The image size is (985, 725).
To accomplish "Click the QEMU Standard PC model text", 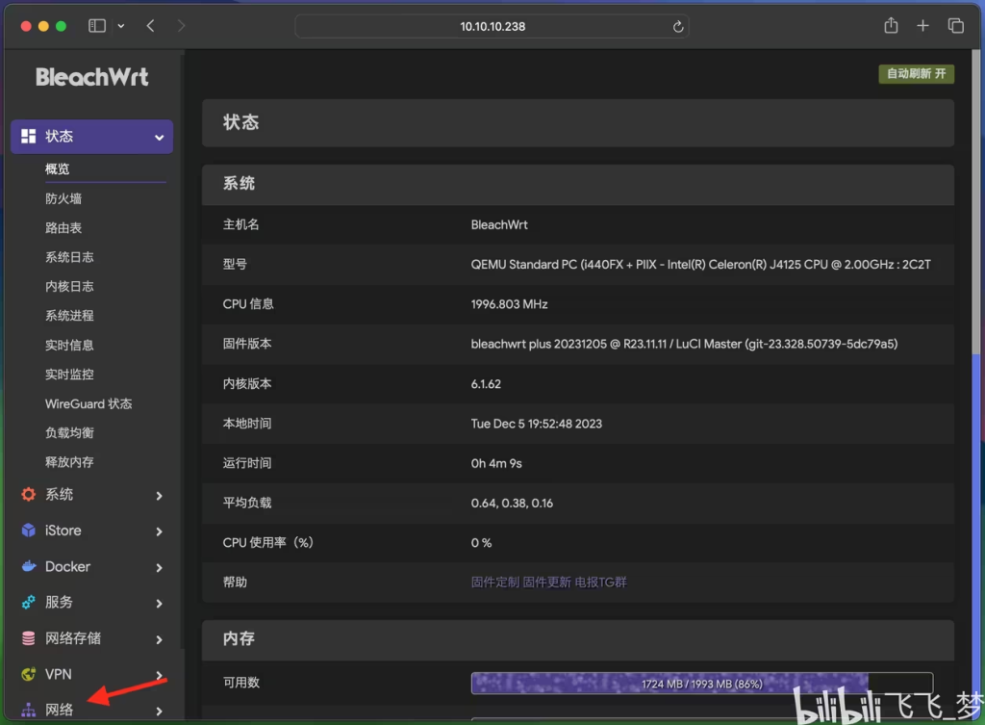I will [701, 265].
